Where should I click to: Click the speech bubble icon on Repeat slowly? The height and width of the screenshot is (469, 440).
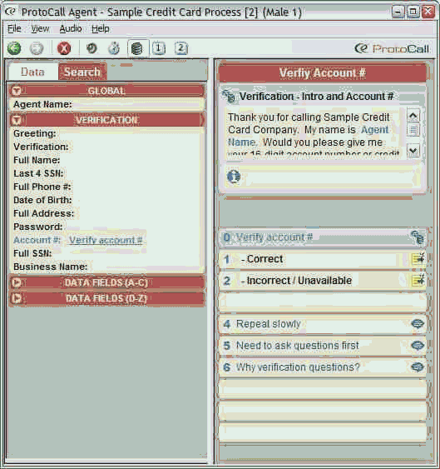click(418, 324)
